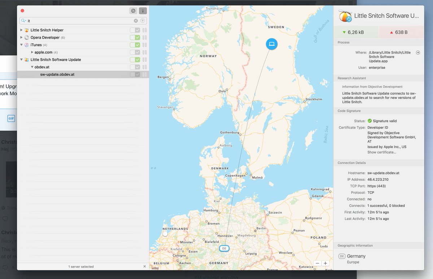Open the Legal link on the map

(x=155, y=268)
